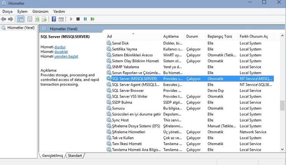Select the gear icon of Sertifika Yayma
The height and width of the screenshot is (165, 286).
pos(109,49)
